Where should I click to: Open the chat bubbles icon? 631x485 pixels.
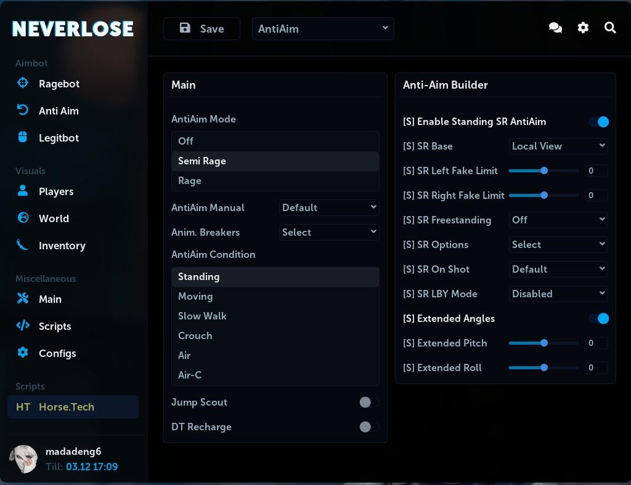(x=555, y=28)
